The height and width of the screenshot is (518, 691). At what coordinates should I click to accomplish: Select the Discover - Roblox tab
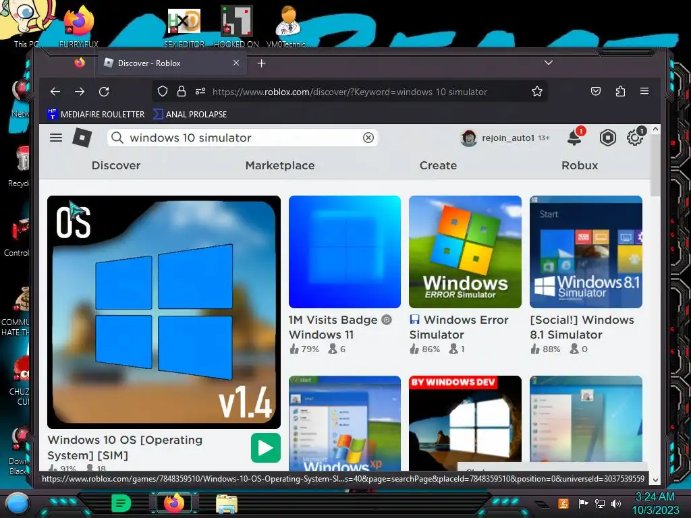[x=173, y=63]
